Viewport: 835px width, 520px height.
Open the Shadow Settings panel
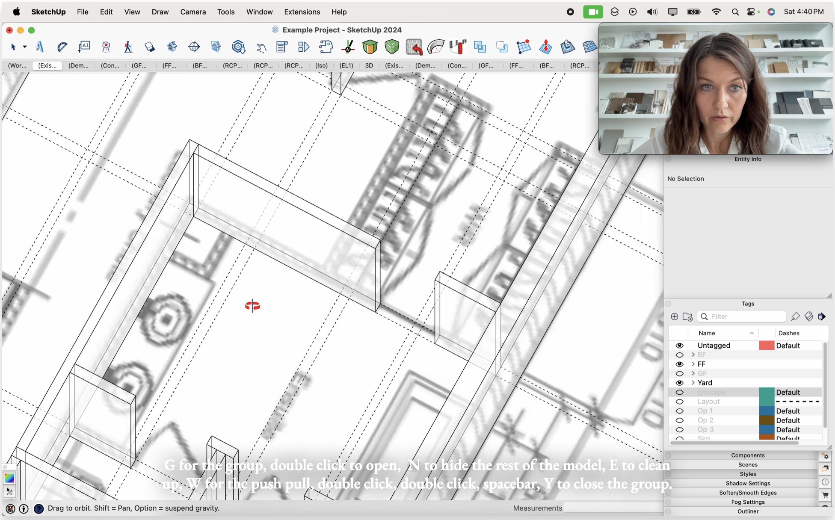click(x=748, y=483)
